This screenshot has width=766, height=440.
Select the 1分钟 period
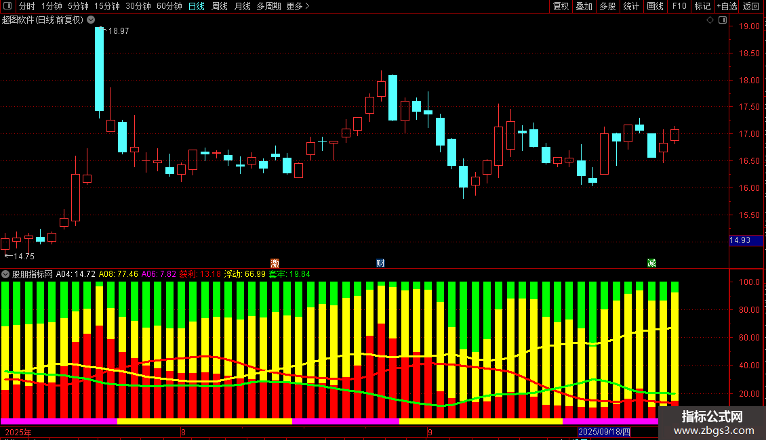pos(52,6)
